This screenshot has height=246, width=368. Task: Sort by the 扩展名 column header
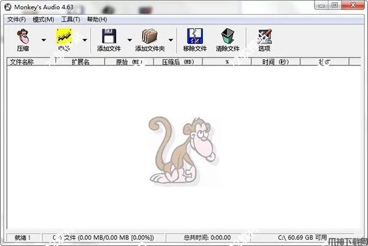pyautogui.click(x=80, y=62)
